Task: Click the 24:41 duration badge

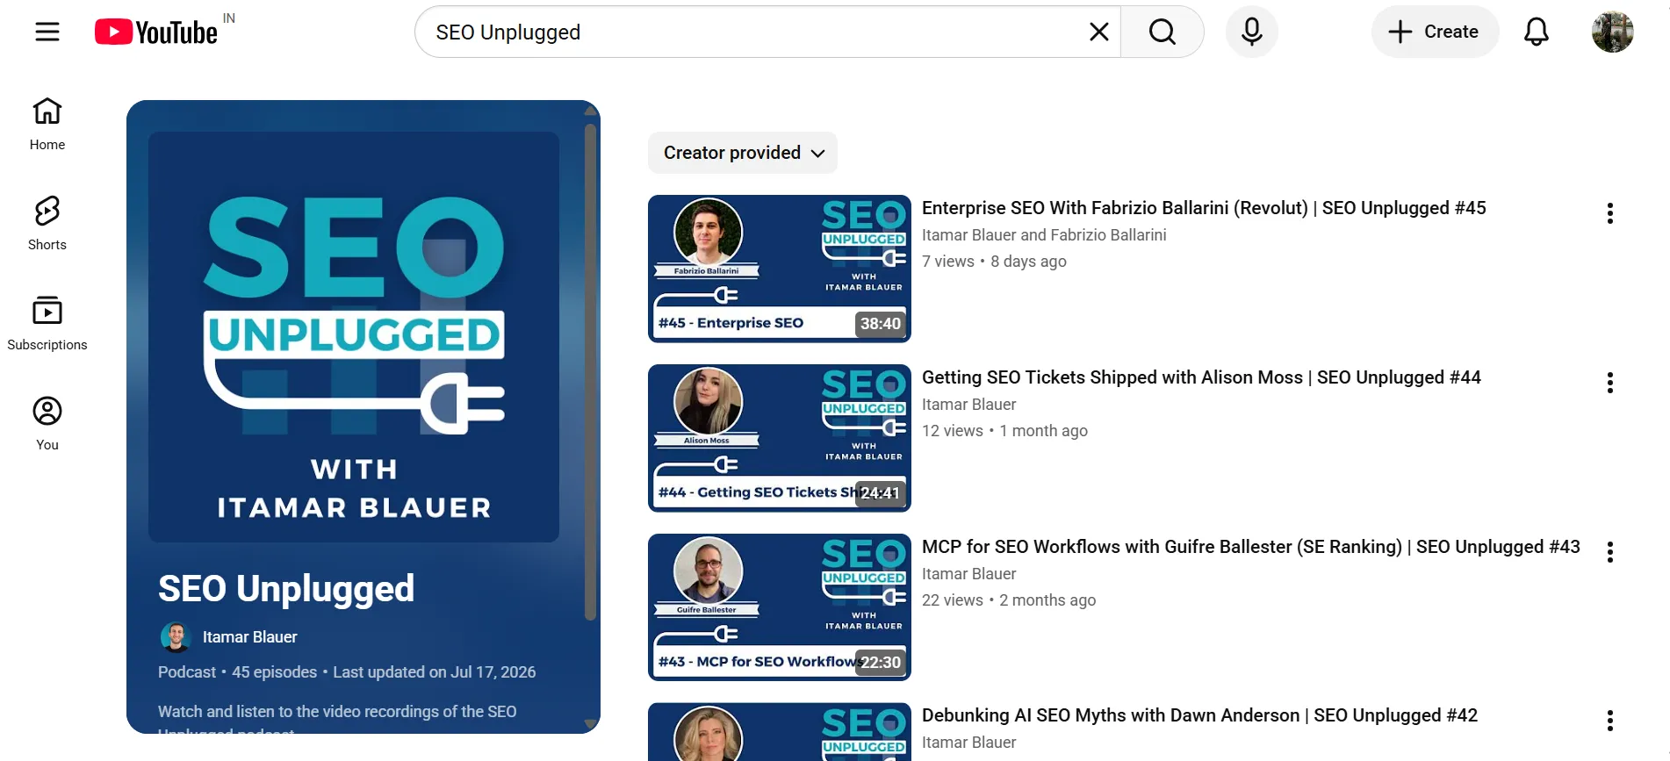Action: point(881,493)
